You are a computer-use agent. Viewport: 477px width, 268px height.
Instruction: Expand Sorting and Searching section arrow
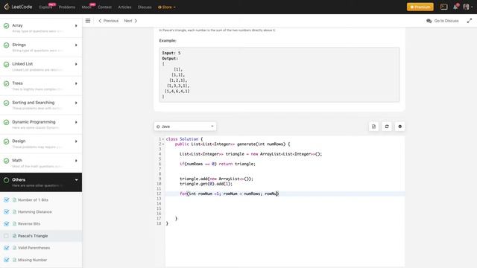point(76,103)
